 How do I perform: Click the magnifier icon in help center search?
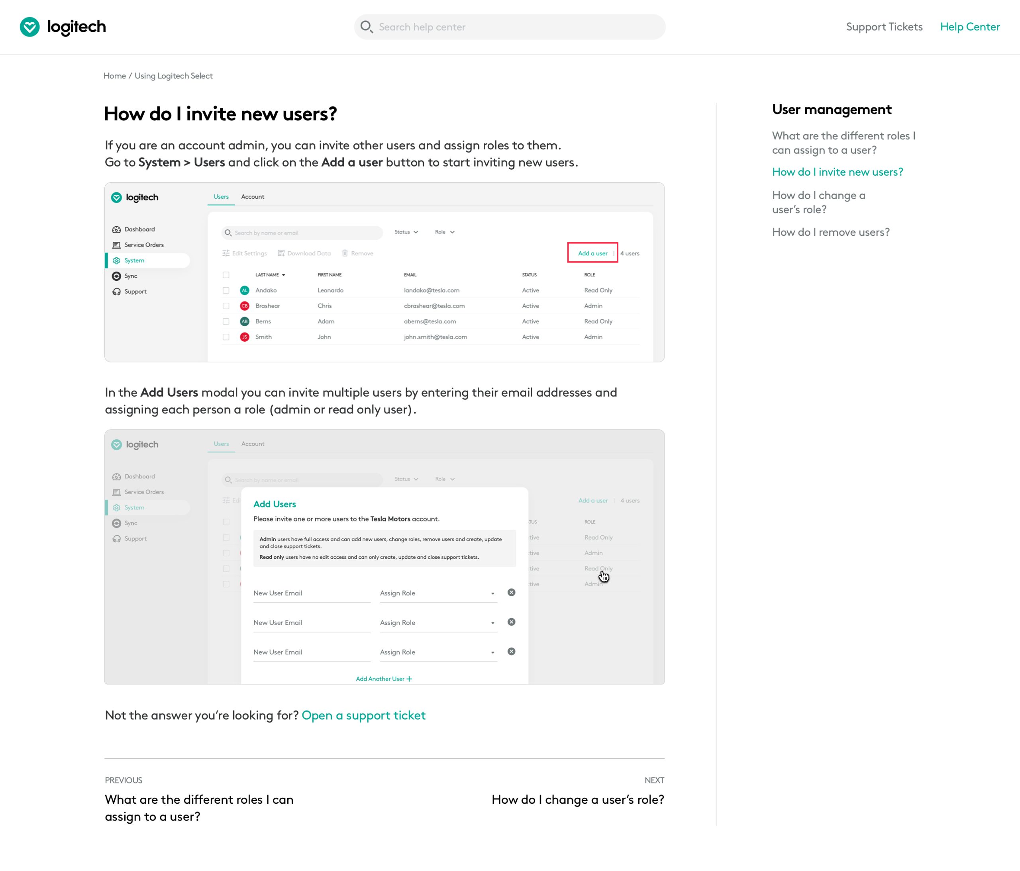(x=366, y=27)
